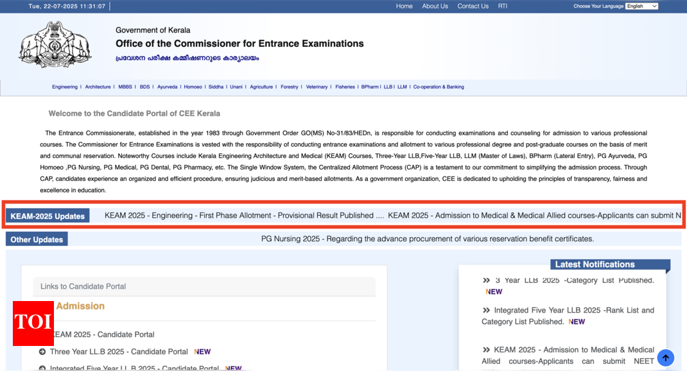Open the KEAM 2025 - Candidate Portal link

pos(103,334)
